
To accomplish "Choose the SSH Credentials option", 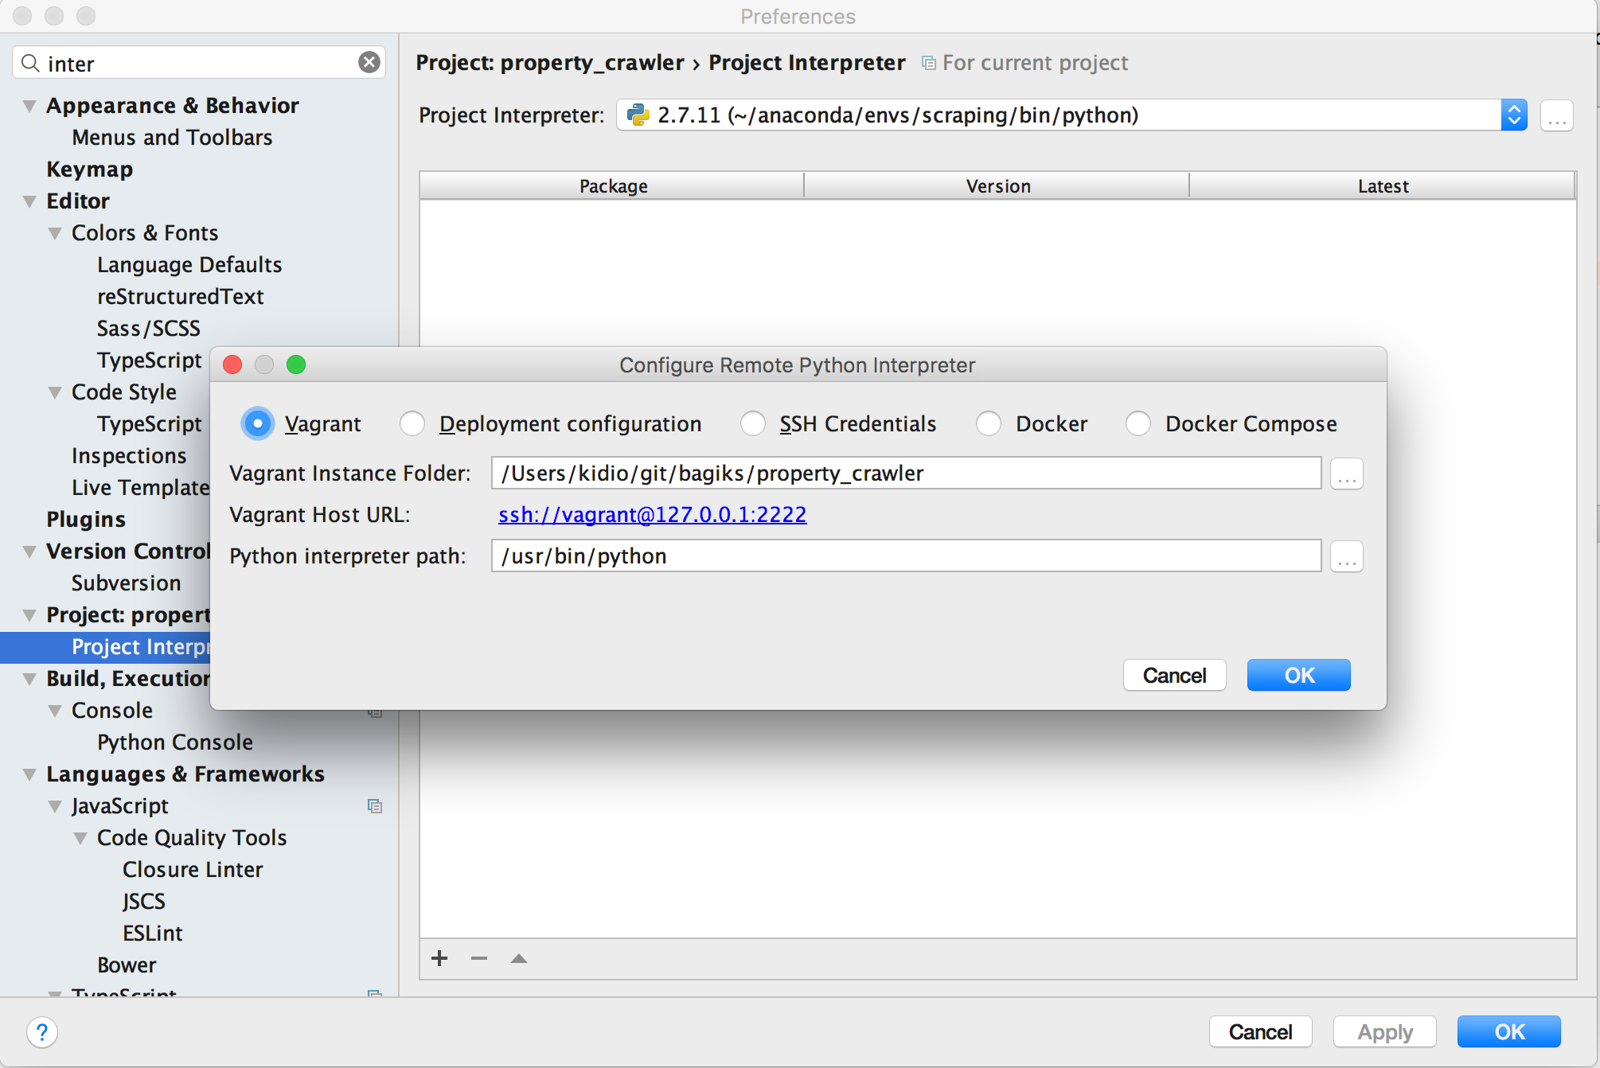I will [x=753, y=423].
